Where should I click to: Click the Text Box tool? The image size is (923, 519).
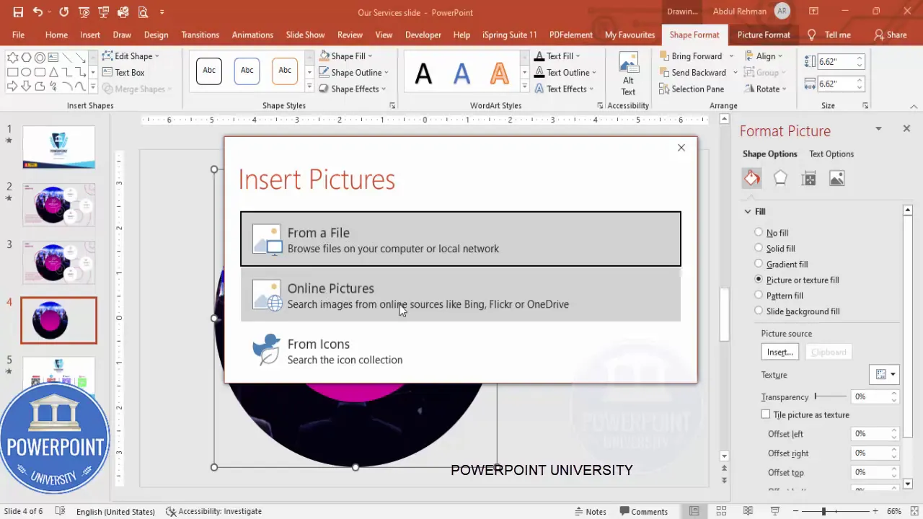click(x=123, y=72)
